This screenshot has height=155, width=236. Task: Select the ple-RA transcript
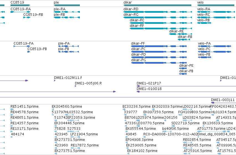point(67,12)
